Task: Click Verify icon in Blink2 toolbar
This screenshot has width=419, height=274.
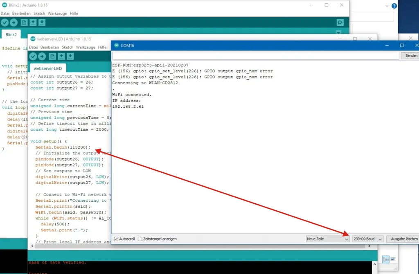Action: pyautogui.click(x=5, y=23)
